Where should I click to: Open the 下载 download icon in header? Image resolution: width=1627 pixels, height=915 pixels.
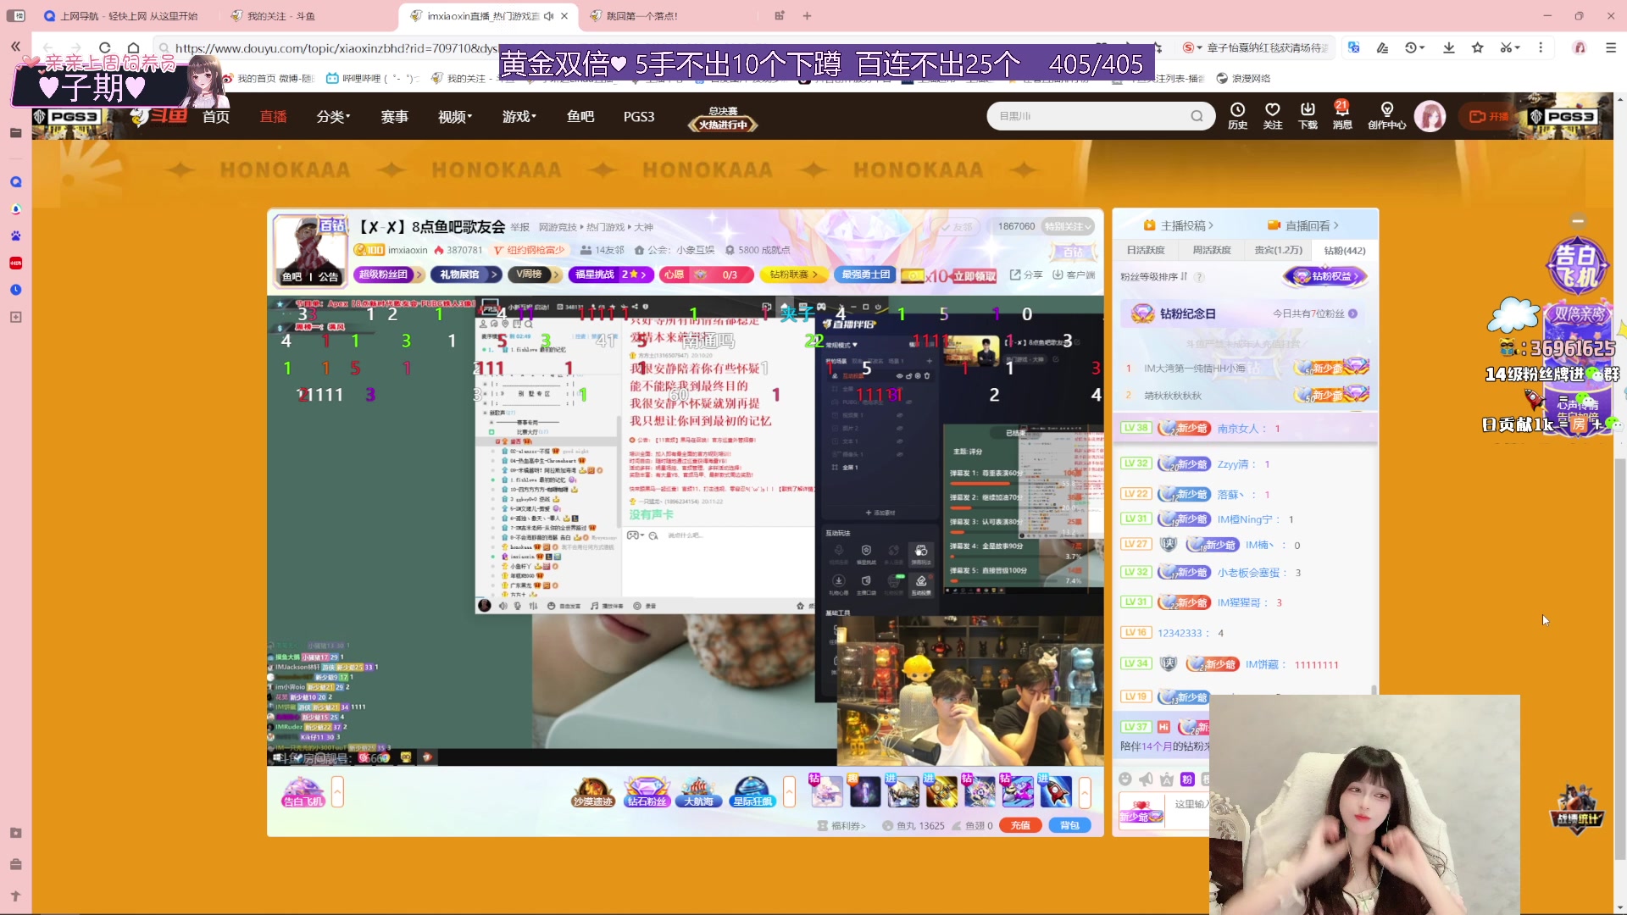coord(1308,115)
